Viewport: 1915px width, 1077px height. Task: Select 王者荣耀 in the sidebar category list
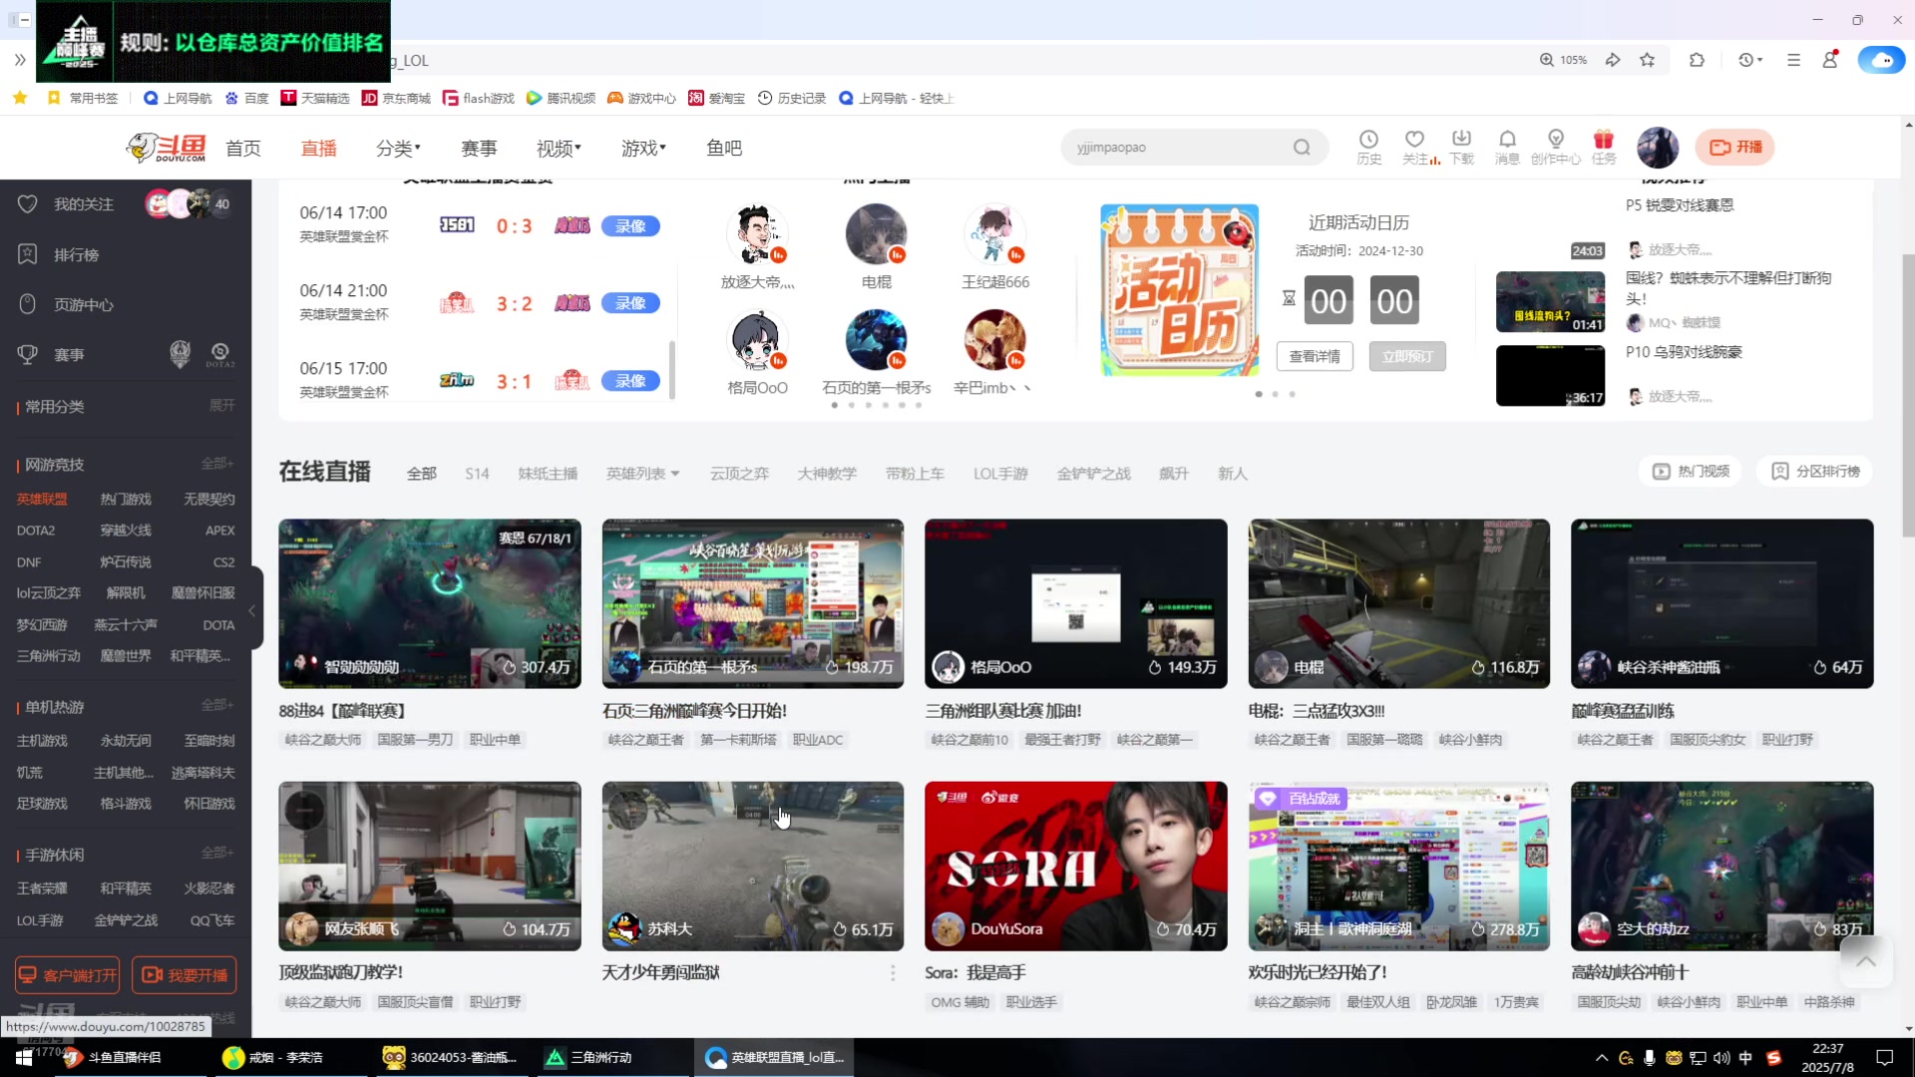coord(42,889)
